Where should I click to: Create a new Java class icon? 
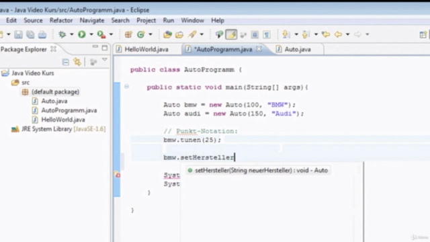pyautogui.click(x=141, y=34)
